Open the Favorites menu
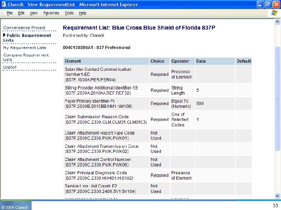This screenshot has height=210, width=281. click(51, 13)
